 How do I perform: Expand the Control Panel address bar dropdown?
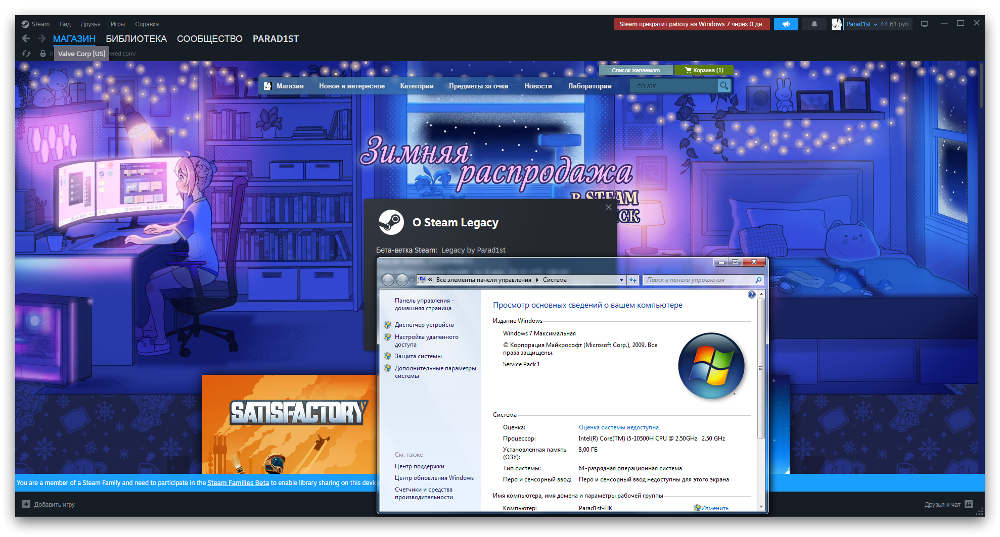point(621,279)
